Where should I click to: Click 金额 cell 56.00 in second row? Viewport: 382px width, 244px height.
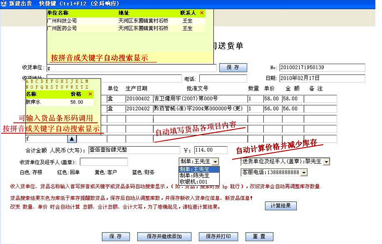coord(293,109)
